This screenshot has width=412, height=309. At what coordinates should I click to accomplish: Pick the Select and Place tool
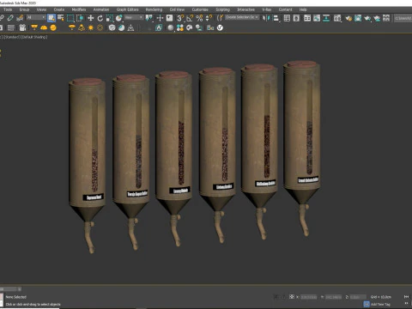coord(119,18)
